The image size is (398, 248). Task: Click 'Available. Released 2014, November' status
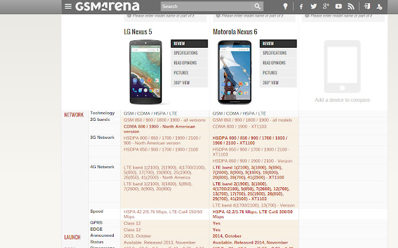tap(250, 242)
